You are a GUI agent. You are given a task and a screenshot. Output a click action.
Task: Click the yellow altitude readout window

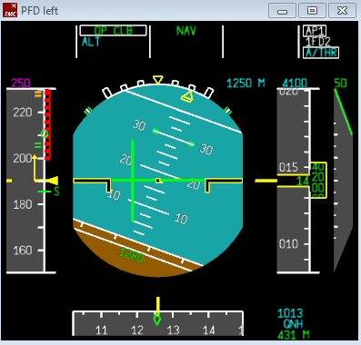click(x=318, y=181)
